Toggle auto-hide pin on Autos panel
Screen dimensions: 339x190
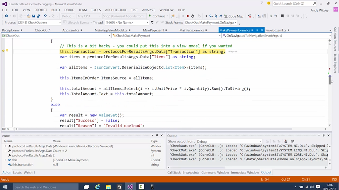[157, 135]
